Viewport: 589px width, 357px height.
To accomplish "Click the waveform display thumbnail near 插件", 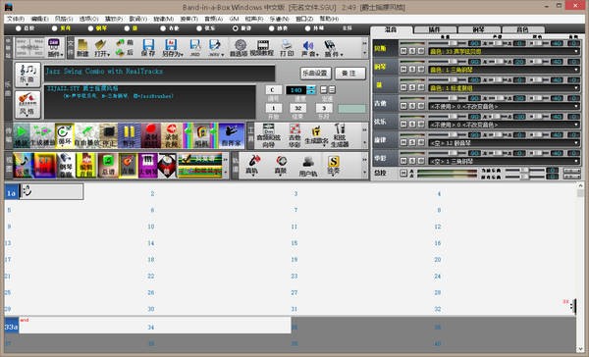I will pyautogui.click(x=29, y=48).
